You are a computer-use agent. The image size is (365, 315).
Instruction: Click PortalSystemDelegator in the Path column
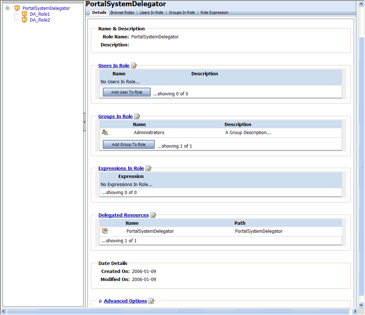pyautogui.click(x=259, y=231)
